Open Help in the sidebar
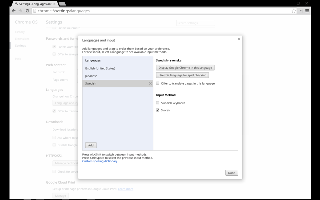 click(x=18, y=59)
